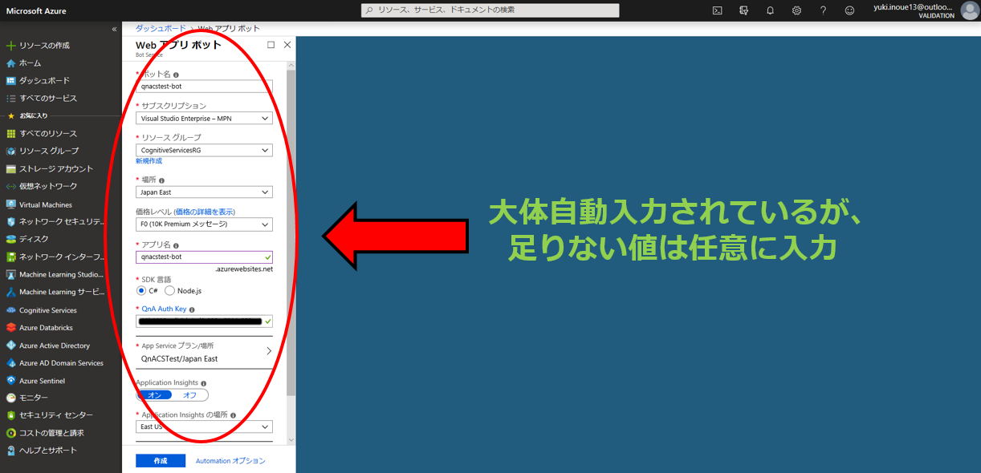Open Machine Learning Studio in the sidebar
The height and width of the screenshot is (473, 981).
[61, 274]
